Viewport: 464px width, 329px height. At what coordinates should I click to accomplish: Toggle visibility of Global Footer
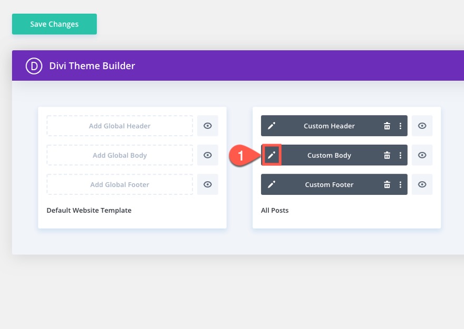click(208, 184)
